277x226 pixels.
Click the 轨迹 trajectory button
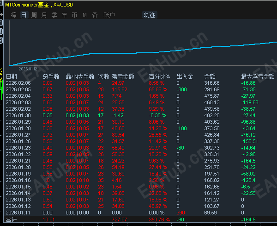click(x=150, y=15)
